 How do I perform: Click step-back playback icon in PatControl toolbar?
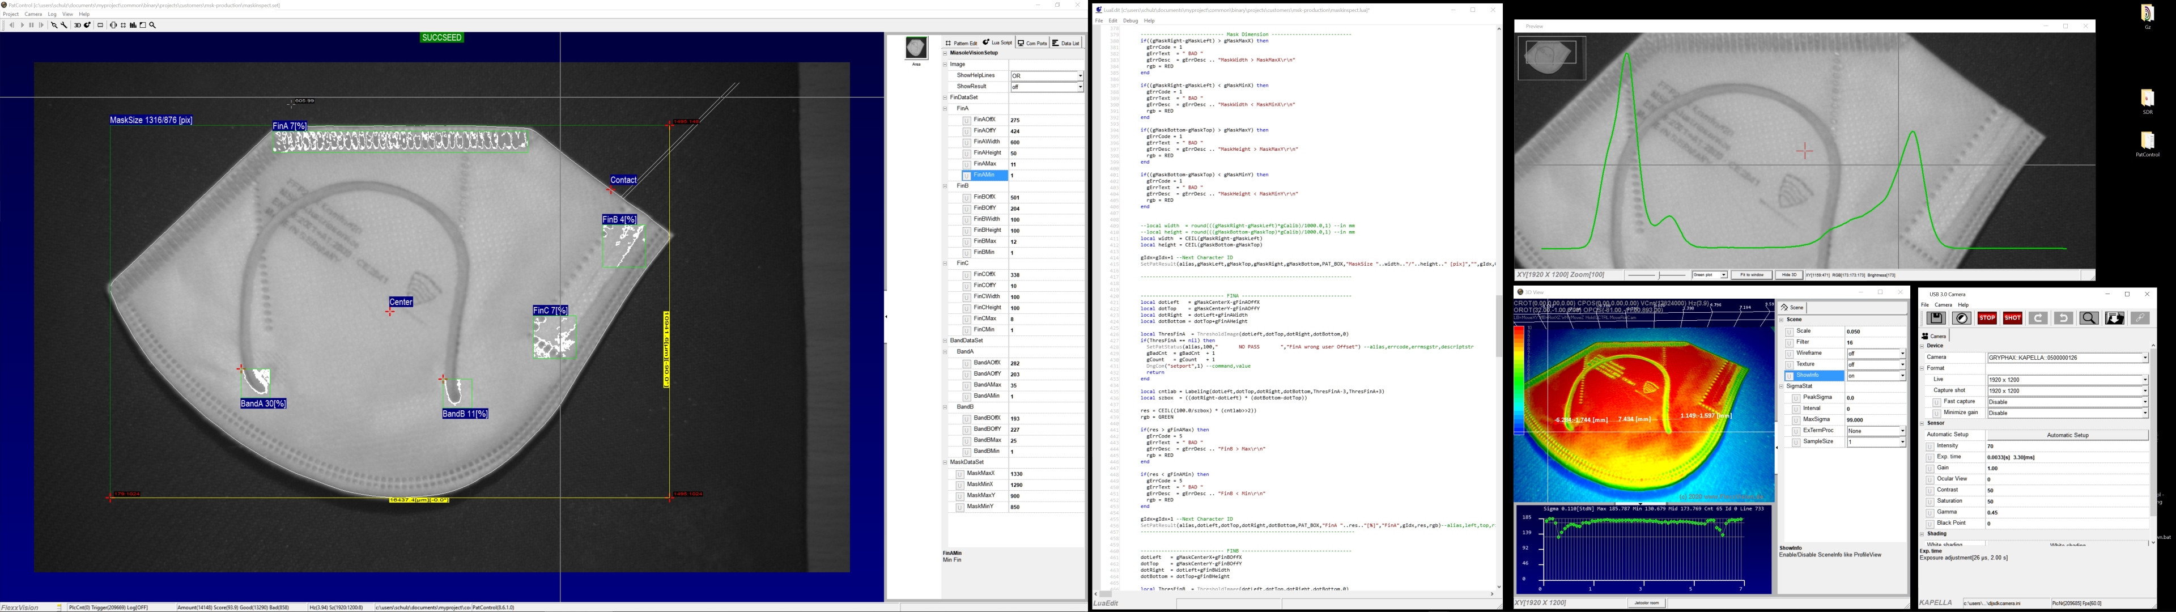point(12,25)
